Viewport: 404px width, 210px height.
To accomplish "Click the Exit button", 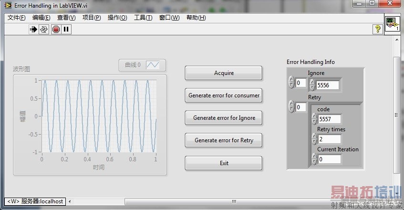I will pyautogui.click(x=223, y=163).
